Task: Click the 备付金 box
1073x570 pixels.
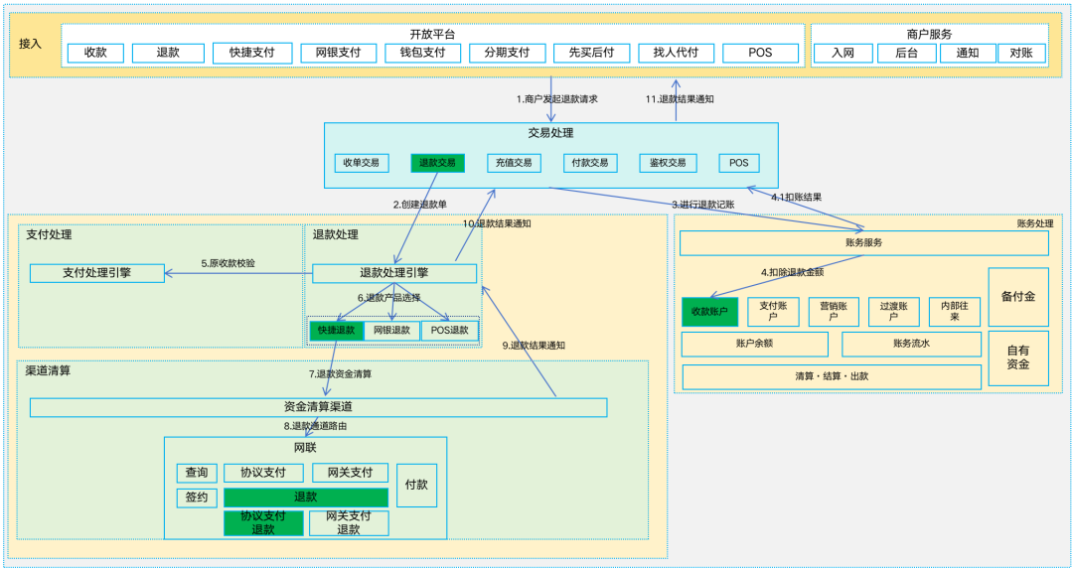Action: (1018, 297)
